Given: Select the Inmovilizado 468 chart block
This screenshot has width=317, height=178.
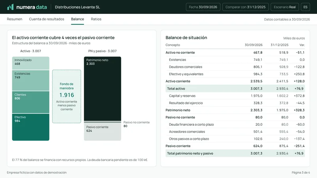Looking at the screenshot, I should coord(31,63).
